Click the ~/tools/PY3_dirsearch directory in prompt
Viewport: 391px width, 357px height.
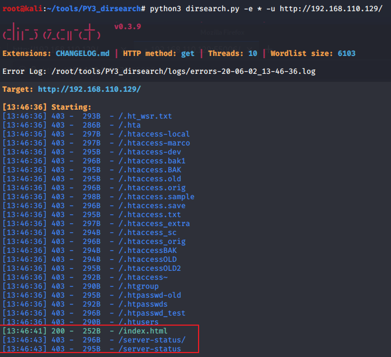(x=94, y=9)
